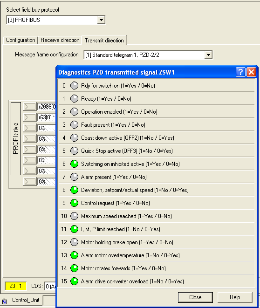Click 'Operation enabled (1=Yes / 0=No)' text
260x308 pixels.
119,112
